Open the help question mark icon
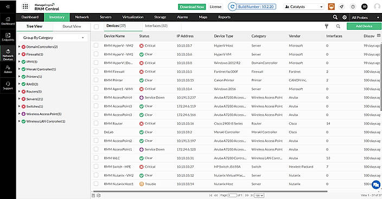Viewport: 382px width, 199px height. click(353, 7)
